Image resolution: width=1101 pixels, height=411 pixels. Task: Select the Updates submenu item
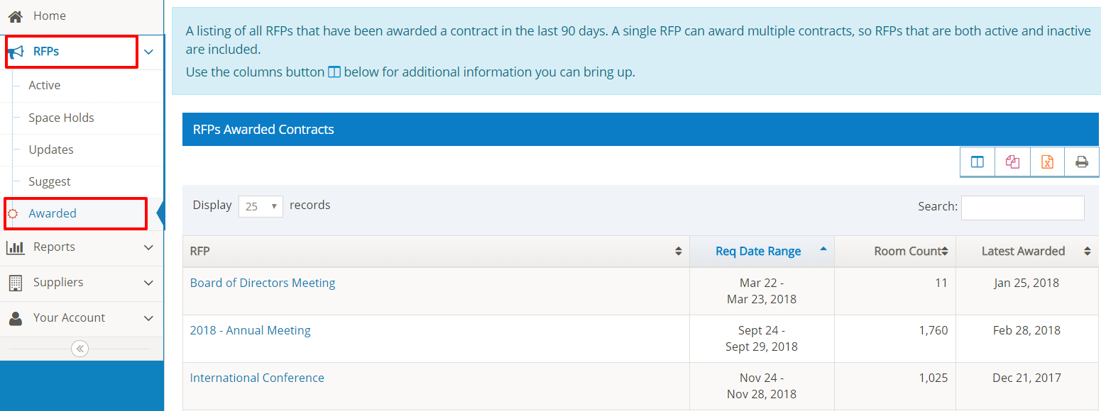(x=51, y=150)
